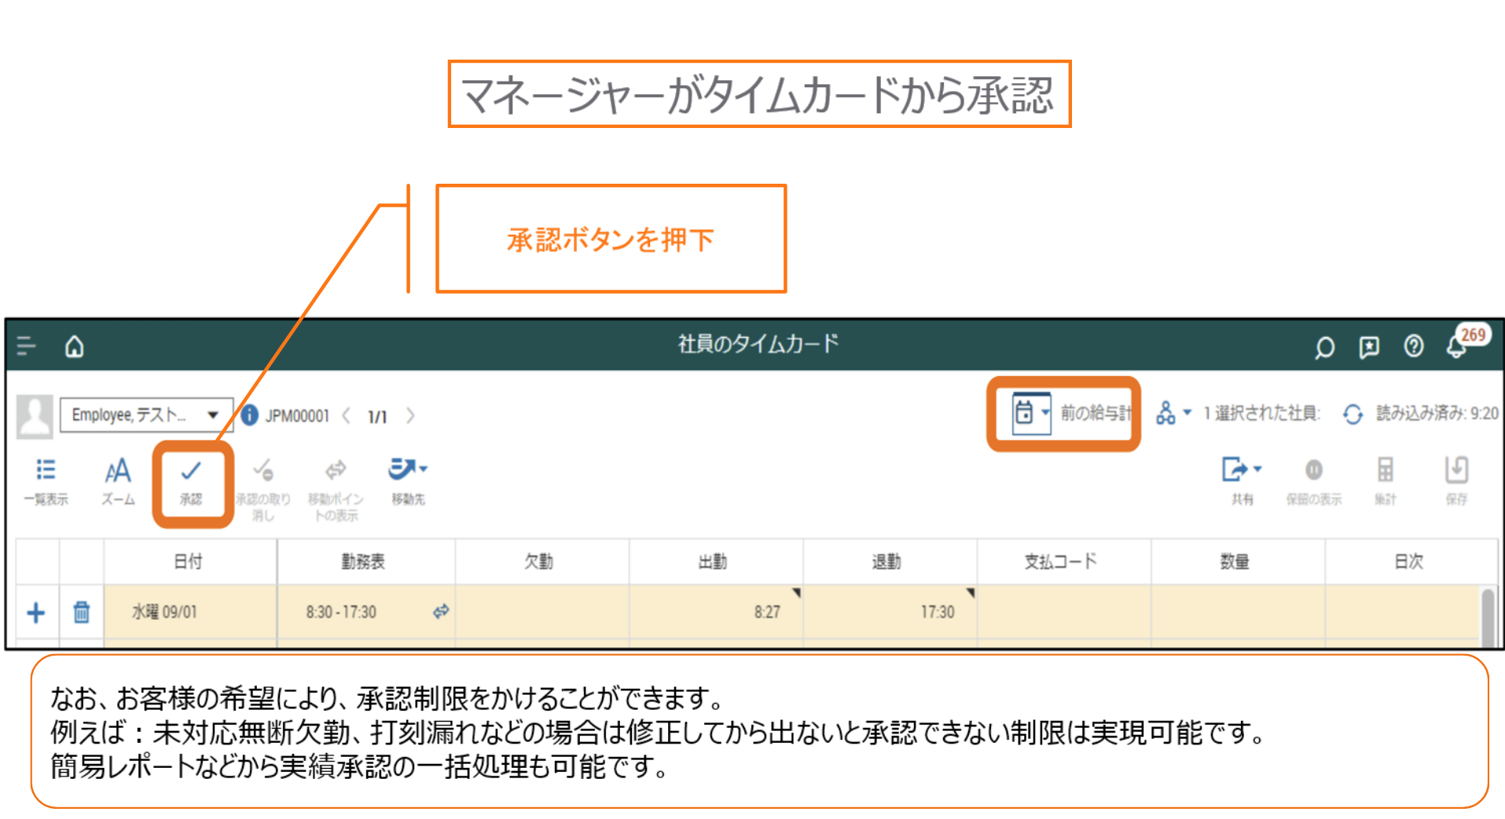Image resolution: width=1505 pixels, height=819 pixels.
Task: Click the 一覧表示 list view icon
Action: (46, 481)
